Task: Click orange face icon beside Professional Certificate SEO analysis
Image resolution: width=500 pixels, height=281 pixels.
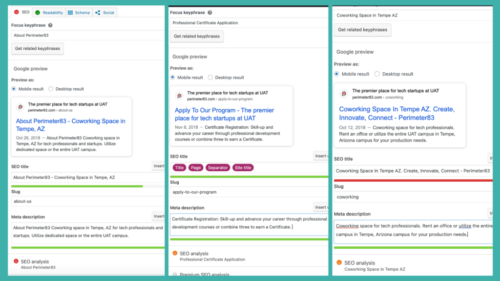Action: click(x=175, y=253)
